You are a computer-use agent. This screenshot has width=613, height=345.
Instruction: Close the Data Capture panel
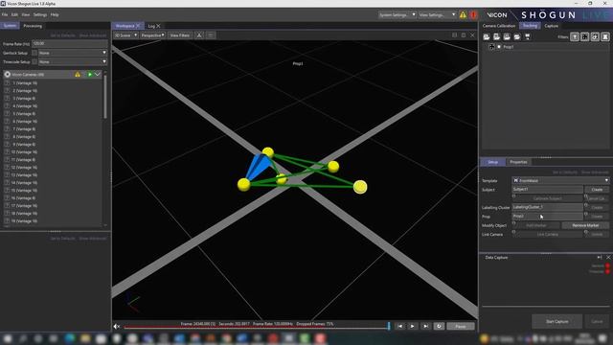click(608, 258)
